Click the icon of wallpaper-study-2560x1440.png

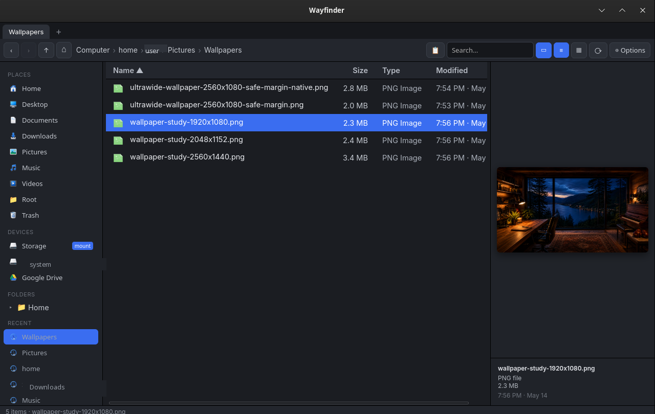(x=118, y=158)
